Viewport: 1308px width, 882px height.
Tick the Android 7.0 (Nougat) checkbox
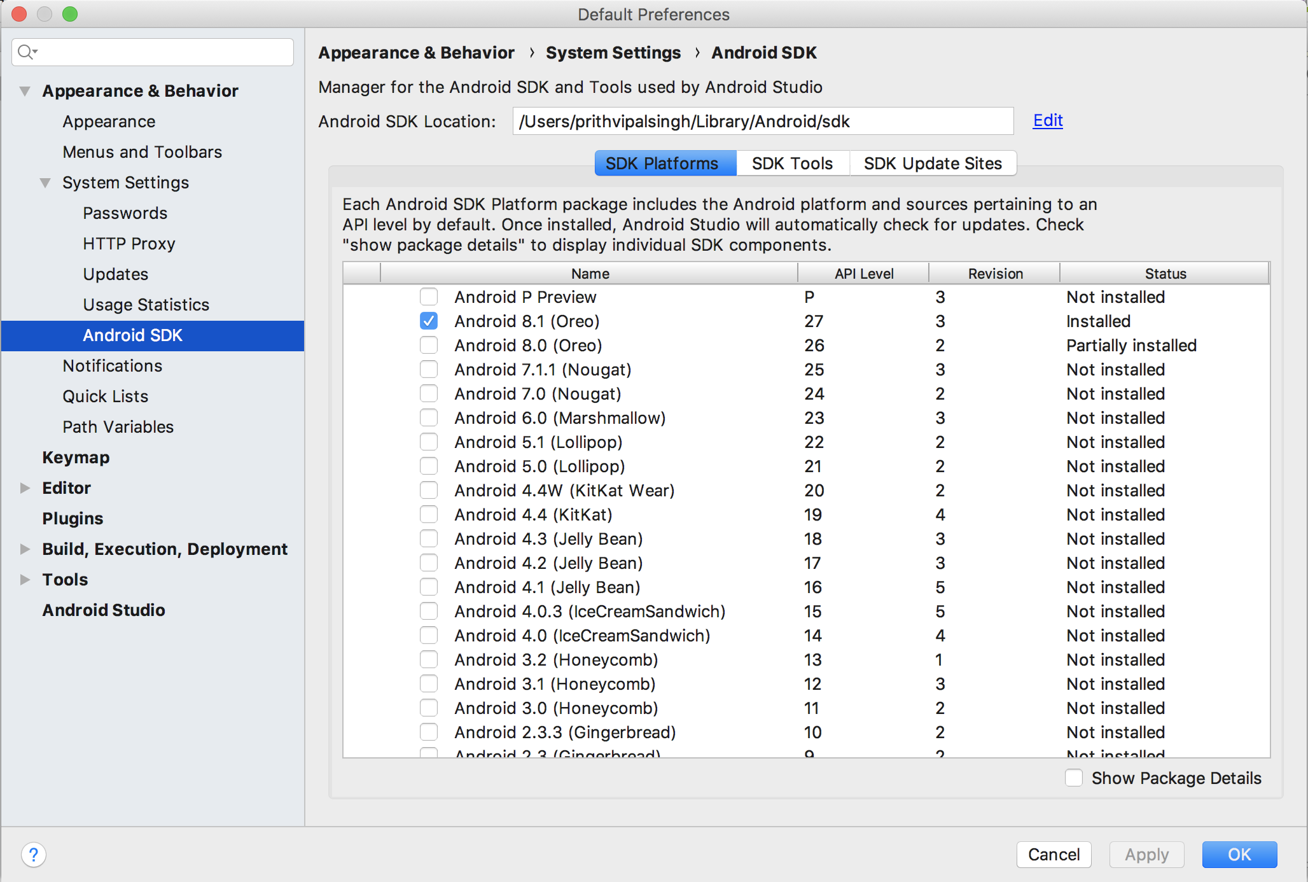point(429,394)
